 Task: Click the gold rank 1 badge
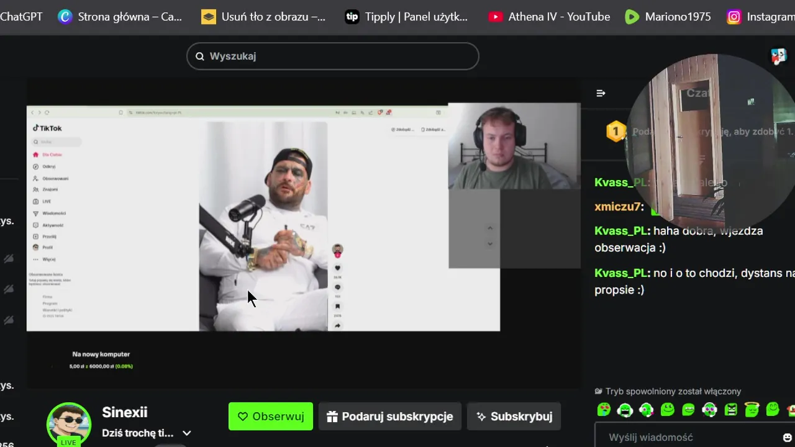pyautogui.click(x=616, y=131)
